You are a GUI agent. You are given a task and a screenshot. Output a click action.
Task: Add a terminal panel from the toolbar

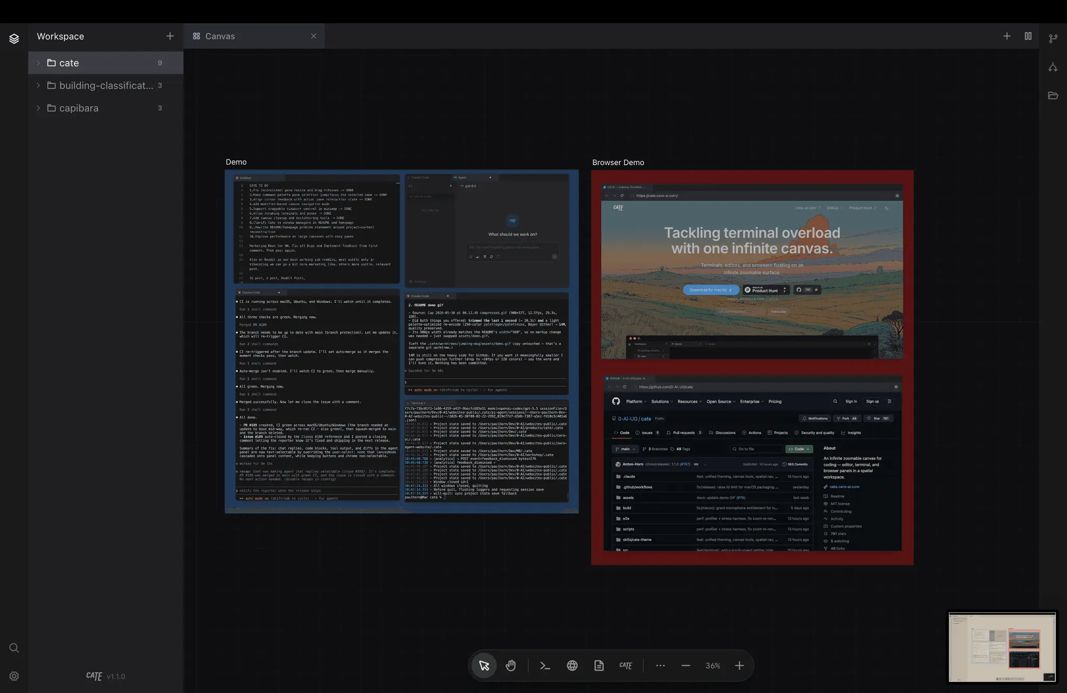(x=545, y=665)
